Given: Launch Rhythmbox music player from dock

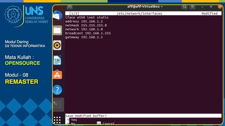Looking at the screenshot, I should (x=57, y=45).
